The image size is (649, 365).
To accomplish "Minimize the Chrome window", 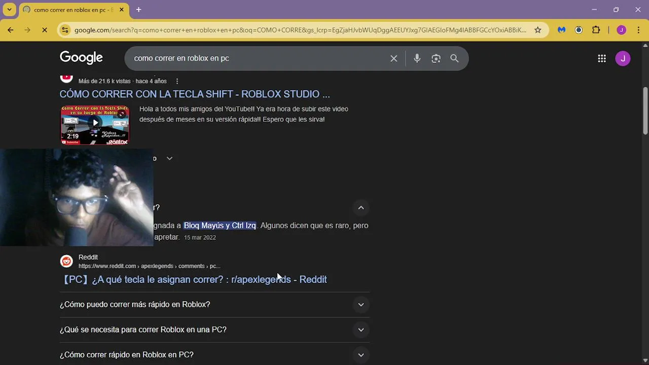I will coord(594,10).
